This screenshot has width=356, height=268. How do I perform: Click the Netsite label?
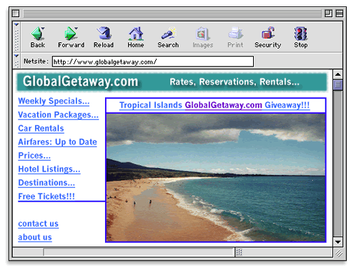36,61
